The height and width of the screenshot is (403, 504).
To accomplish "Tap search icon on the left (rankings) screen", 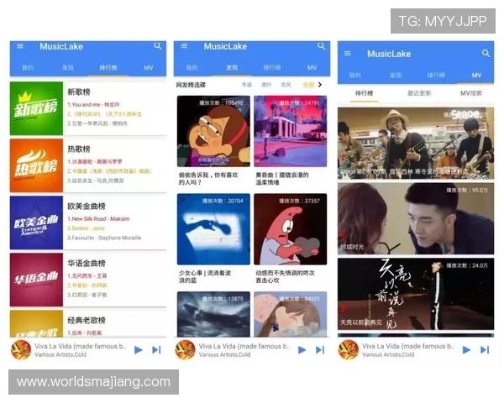I will coord(158,46).
